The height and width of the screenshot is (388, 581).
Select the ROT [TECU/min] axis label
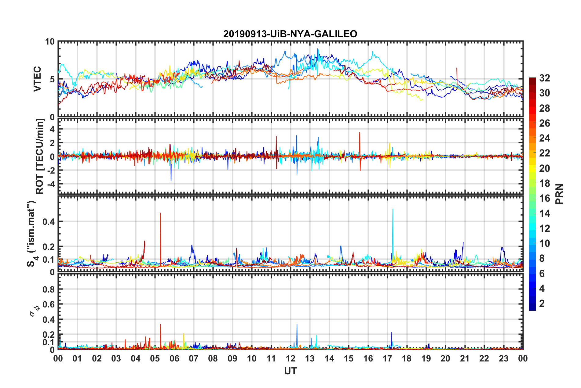click(x=40, y=156)
